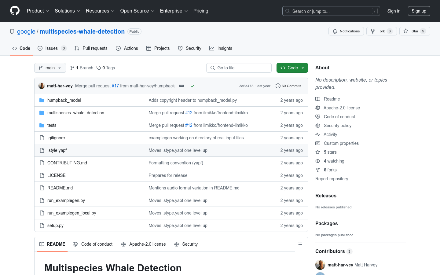Switch to the Pull requests tab
The image size is (440, 275).
click(91, 48)
